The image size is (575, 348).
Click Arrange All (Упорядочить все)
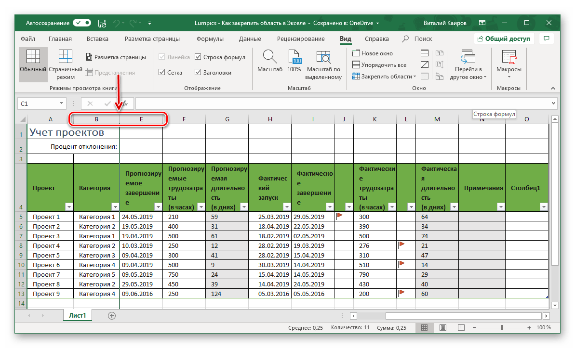(379, 65)
